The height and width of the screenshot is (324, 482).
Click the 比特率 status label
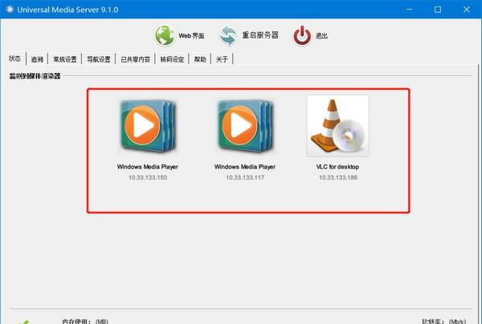[444, 322]
